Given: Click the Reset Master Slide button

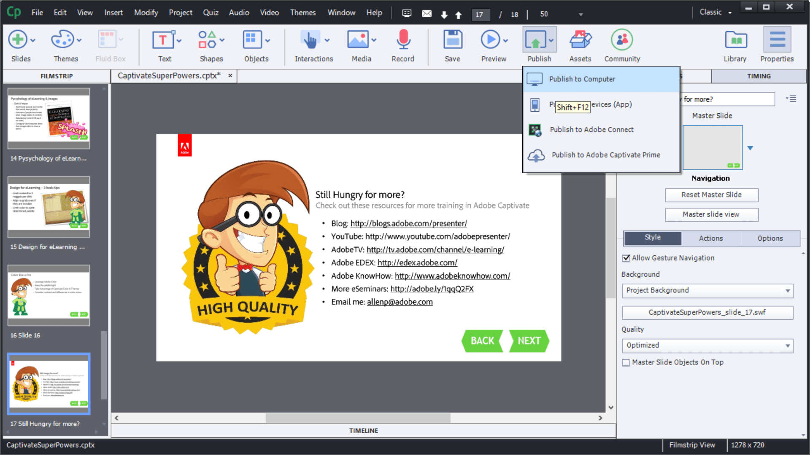Looking at the screenshot, I should click(711, 195).
